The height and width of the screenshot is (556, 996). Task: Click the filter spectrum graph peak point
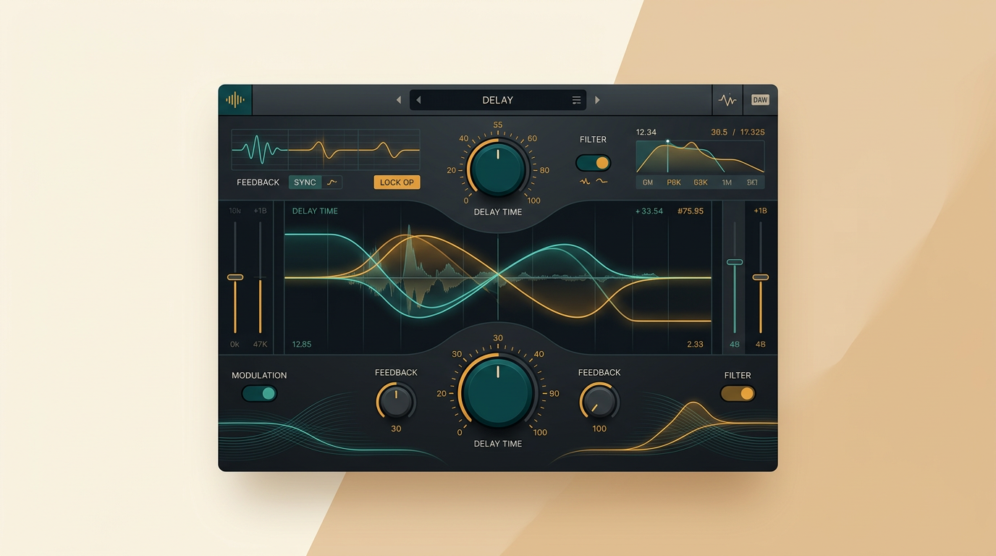pos(667,142)
